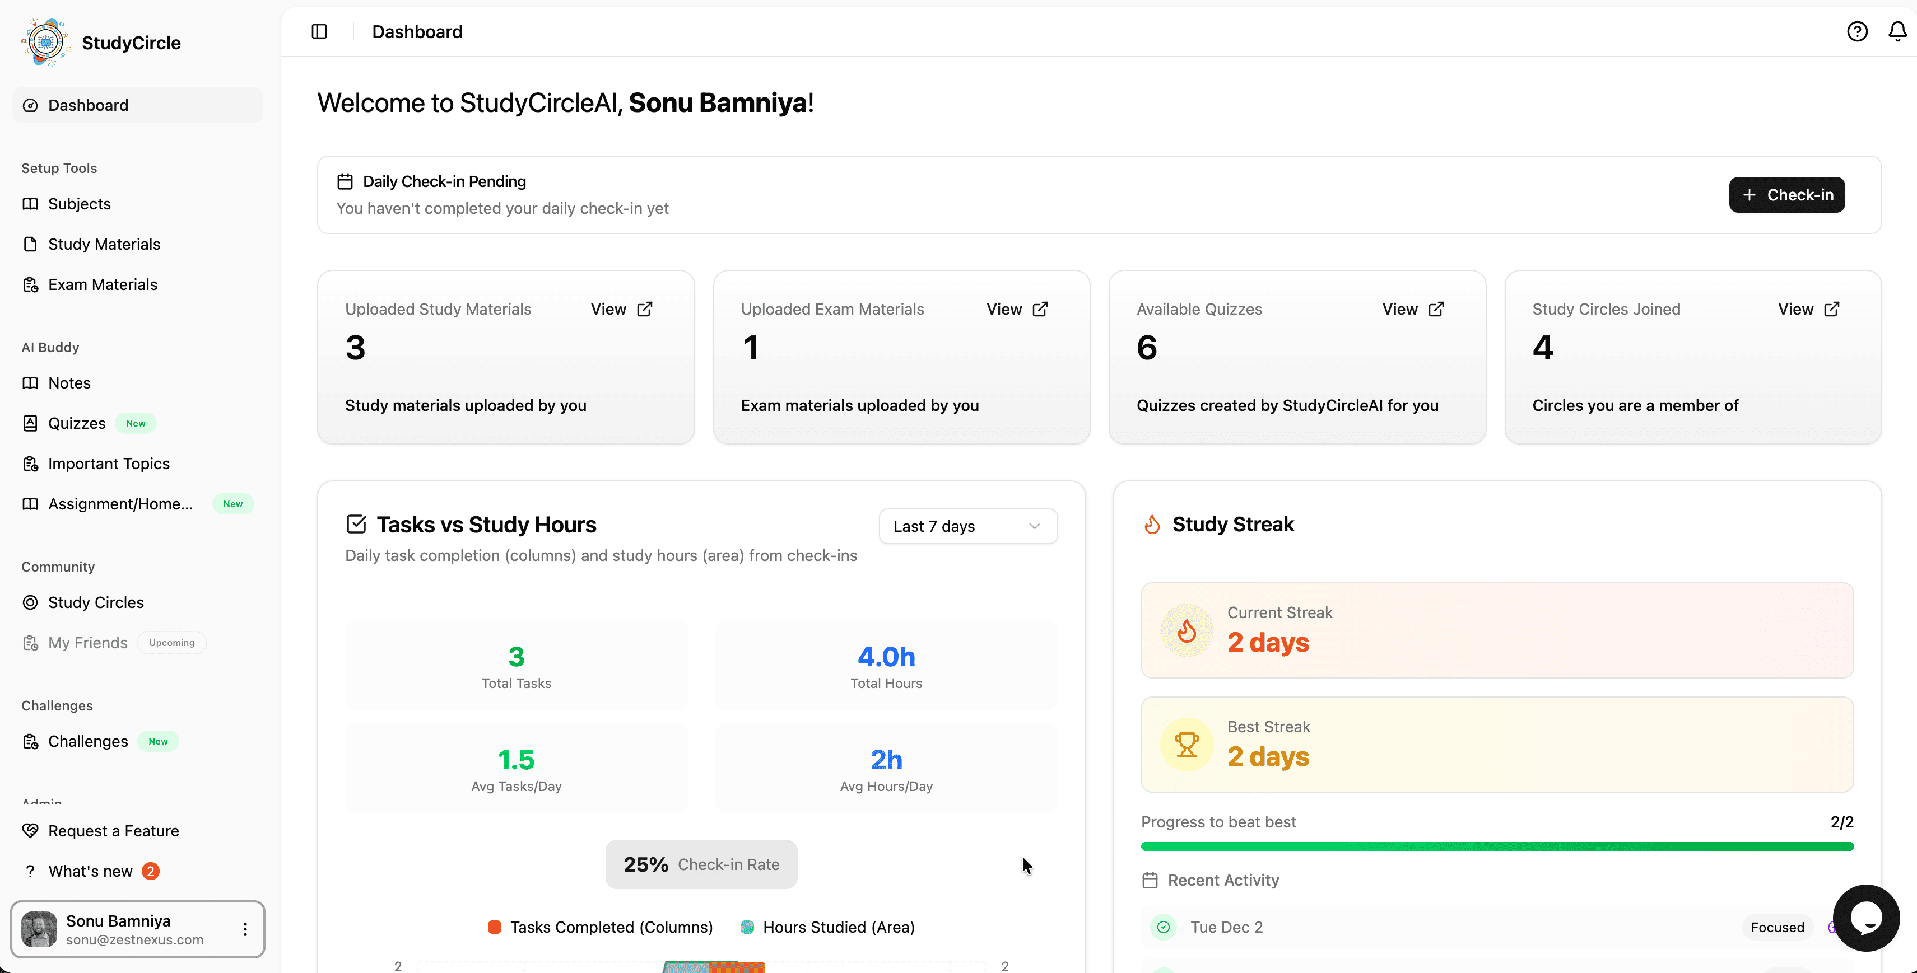The width and height of the screenshot is (1917, 973).
Task: Expand the Last 7 days dropdown
Action: tap(967, 526)
